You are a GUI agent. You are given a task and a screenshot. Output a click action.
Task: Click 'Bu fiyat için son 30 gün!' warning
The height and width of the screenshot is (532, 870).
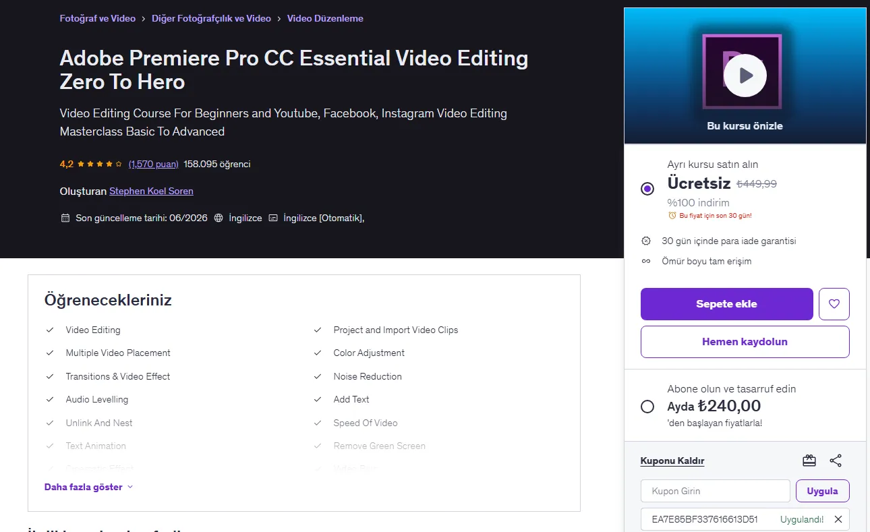coord(716,216)
